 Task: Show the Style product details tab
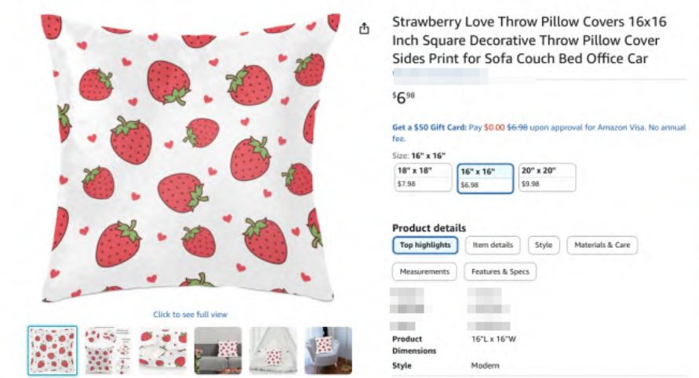544,245
